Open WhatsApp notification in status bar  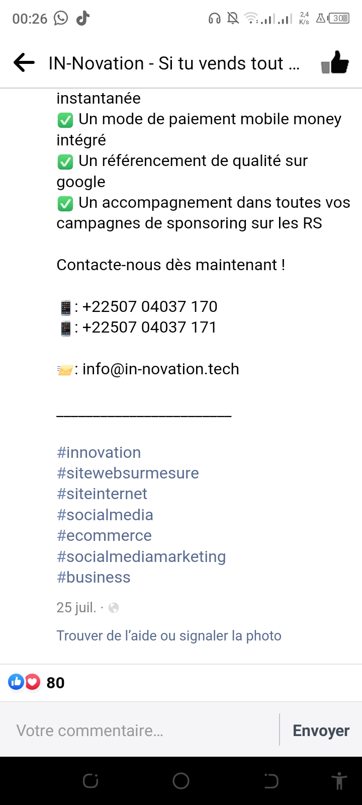61,19
